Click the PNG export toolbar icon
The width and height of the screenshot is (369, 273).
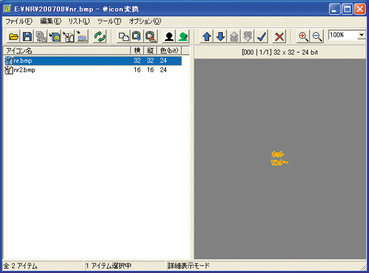point(82,36)
